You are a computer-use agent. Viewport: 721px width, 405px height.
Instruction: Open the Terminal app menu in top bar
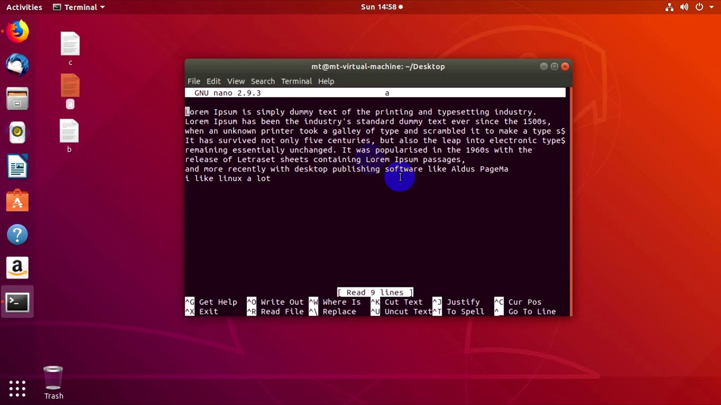[x=78, y=7]
